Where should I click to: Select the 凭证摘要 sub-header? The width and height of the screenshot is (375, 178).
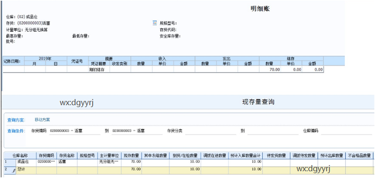pyautogui.click(x=99, y=64)
